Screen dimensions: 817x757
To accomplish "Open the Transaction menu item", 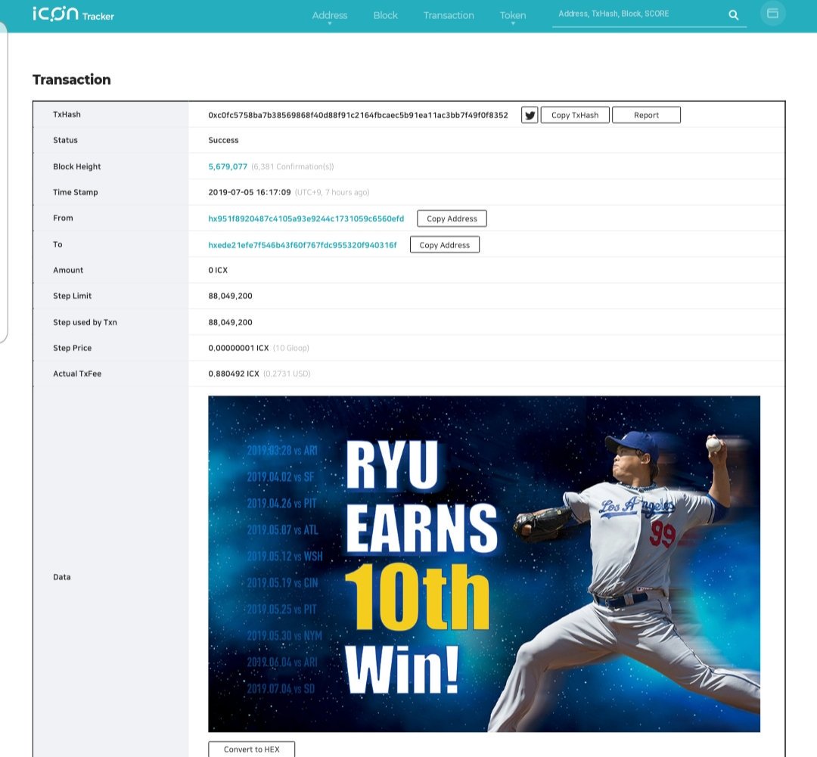I will tap(449, 15).
